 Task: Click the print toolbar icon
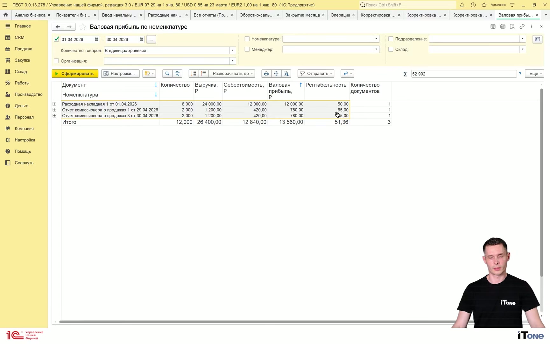pos(266,74)
